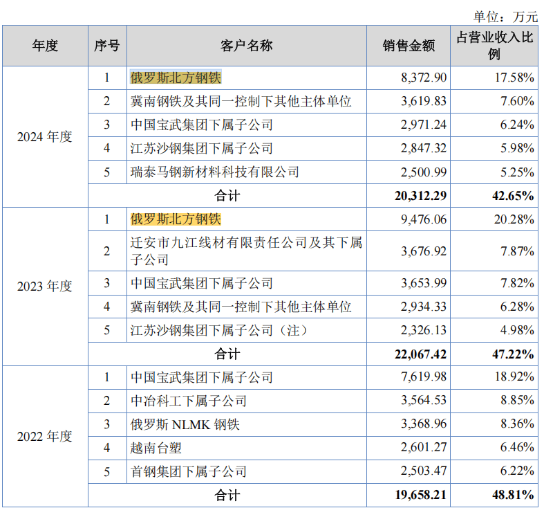Select the 2024 年度 row label cell
The image size is (544, 508).
(45, 136)
